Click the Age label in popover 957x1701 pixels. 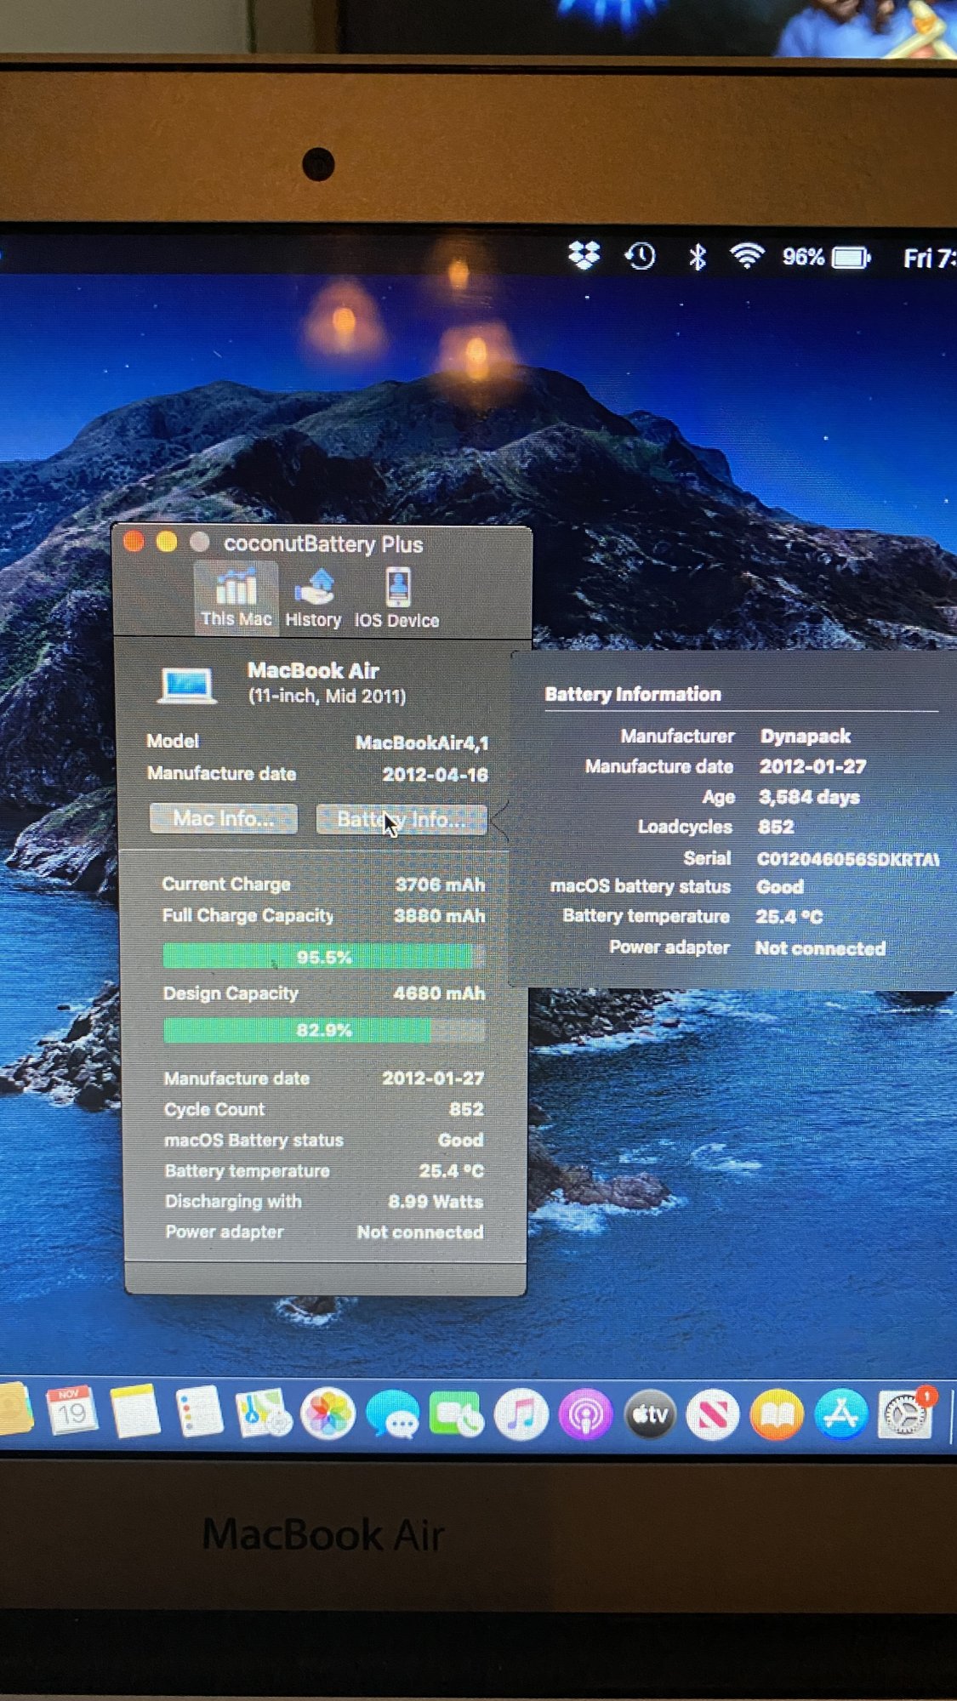[x=719, y=797]
